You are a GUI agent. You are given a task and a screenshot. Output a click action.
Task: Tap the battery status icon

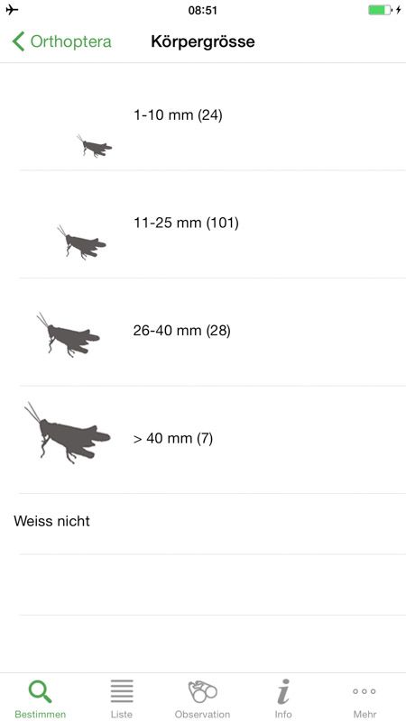pos(380,10)
